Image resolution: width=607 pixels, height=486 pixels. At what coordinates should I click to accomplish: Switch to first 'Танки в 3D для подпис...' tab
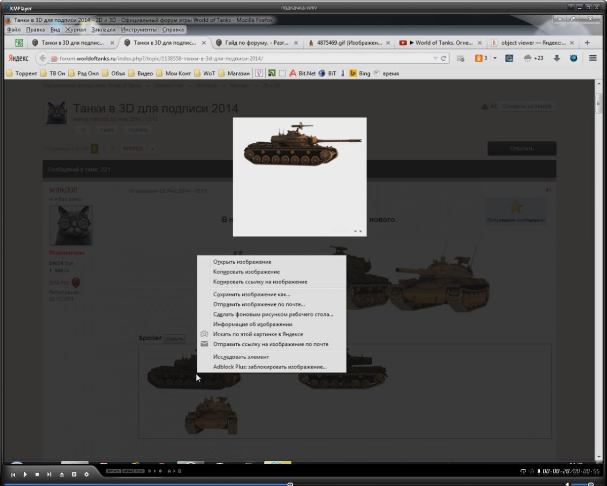(x=73, y=43)
